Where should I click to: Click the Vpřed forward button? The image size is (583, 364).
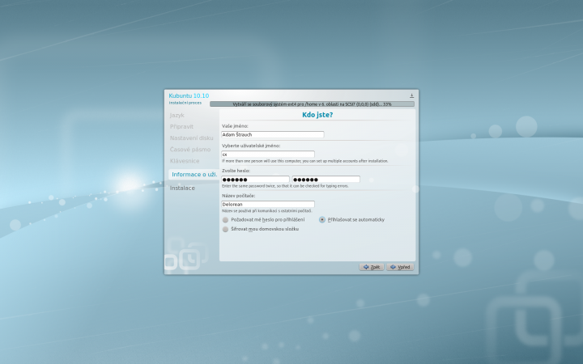point(400,267)
